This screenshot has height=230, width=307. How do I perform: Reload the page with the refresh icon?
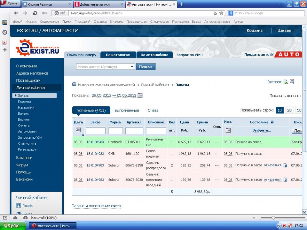pos(35,13)
